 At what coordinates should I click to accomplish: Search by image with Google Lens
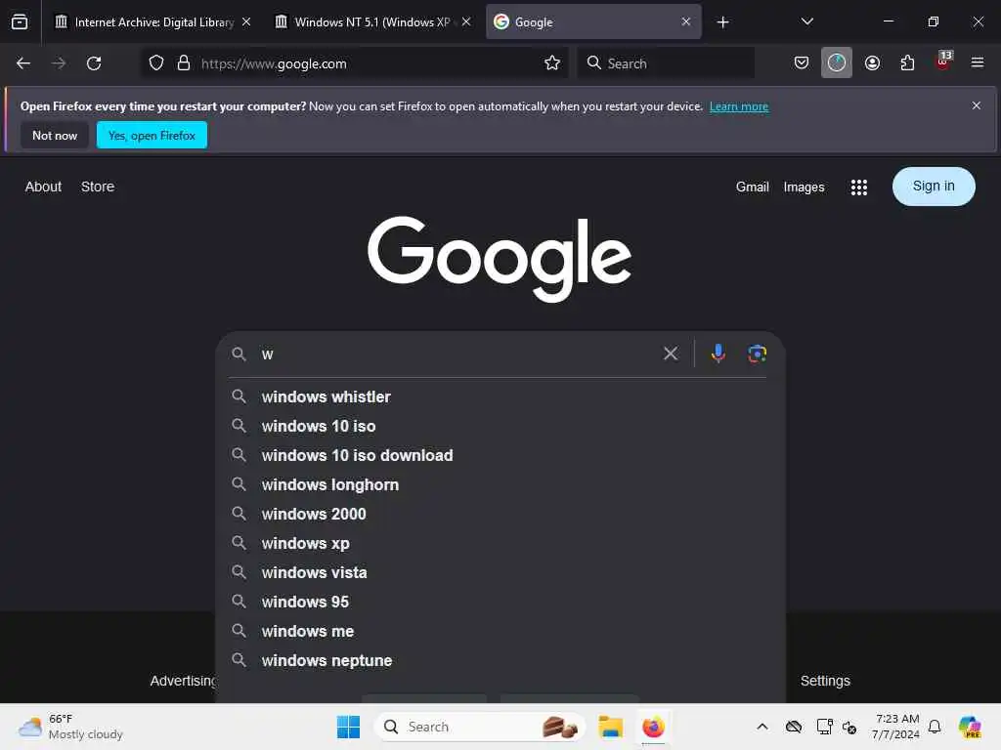pyautogui.click(x=758, y=354)
